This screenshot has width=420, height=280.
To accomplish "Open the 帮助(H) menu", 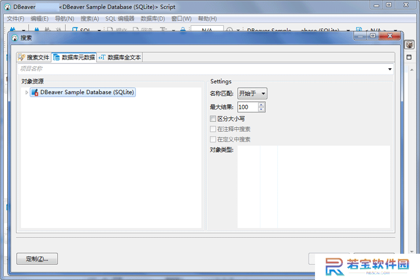I will coord(207,19).
